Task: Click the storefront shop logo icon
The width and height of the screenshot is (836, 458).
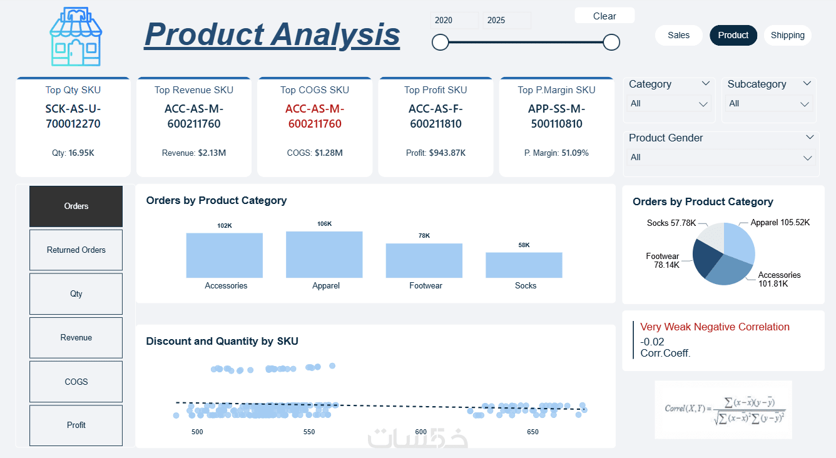Action: (x=76, y=37)
